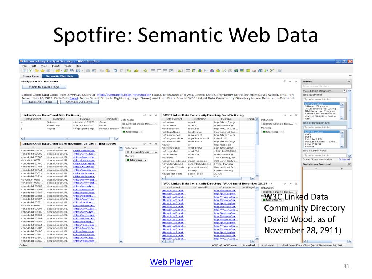This screenshot has height=279, width=372.
Task: Insert a new Table visualization from toolbar
Action: pos(188,71)
